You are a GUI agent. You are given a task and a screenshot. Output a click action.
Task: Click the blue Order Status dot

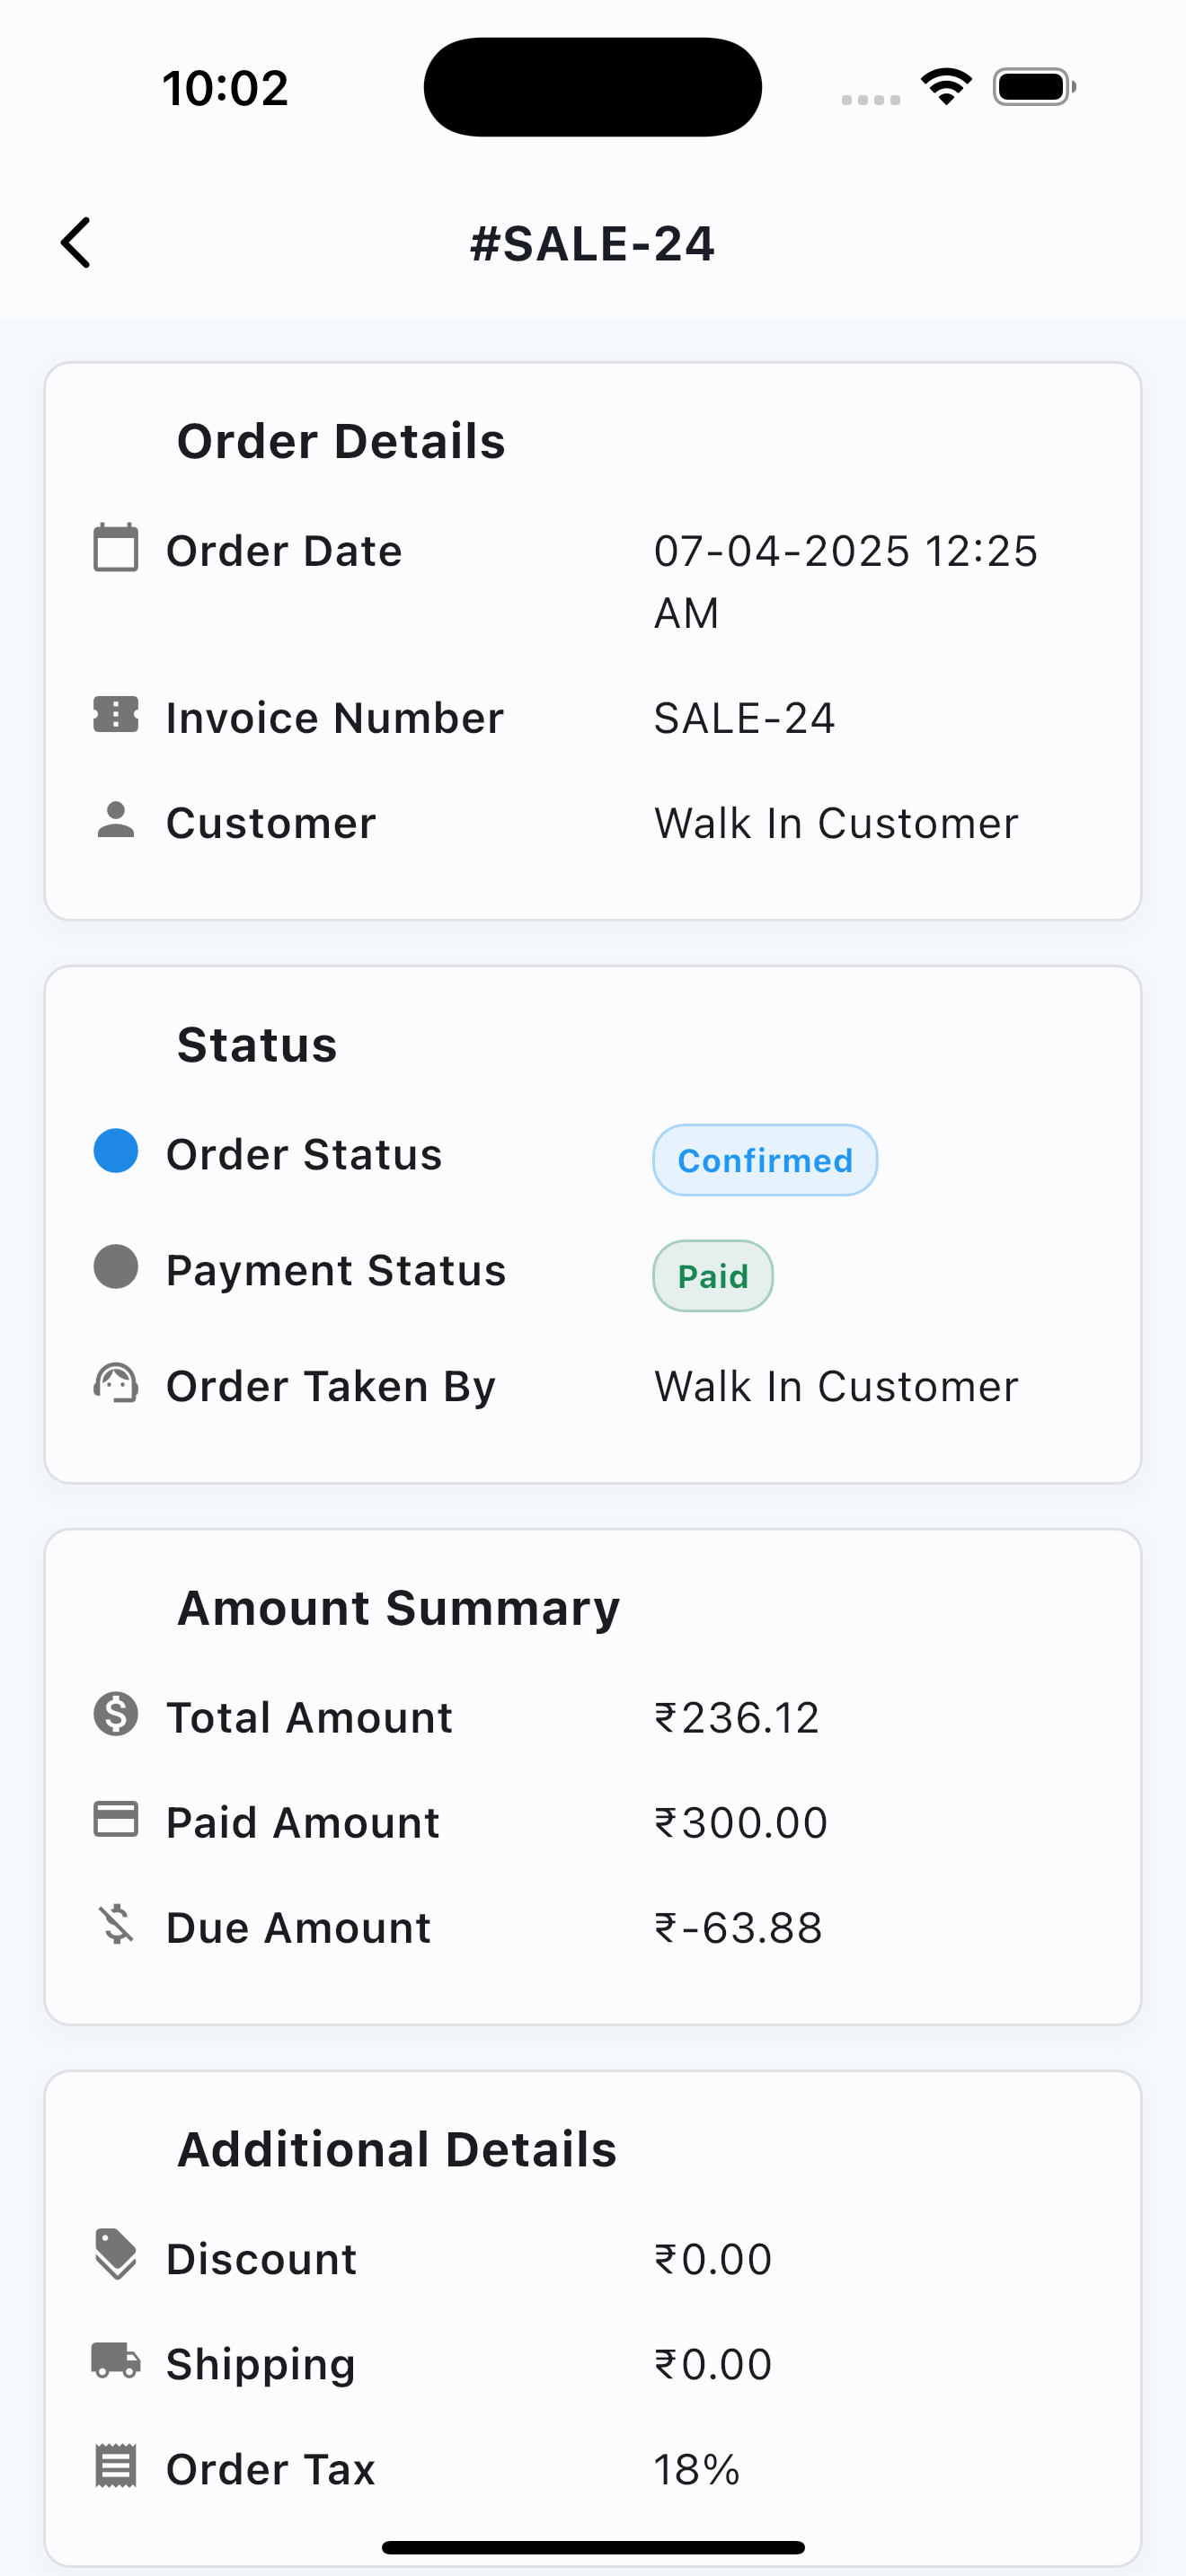pyautogui.click(x=116, y=1151)
